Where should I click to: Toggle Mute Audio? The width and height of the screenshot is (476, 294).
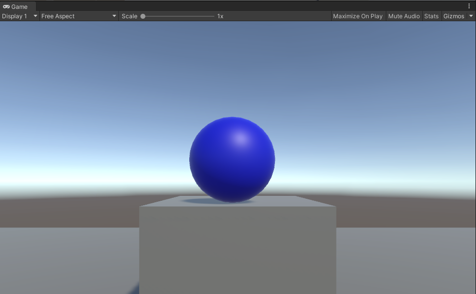point(404,16)
